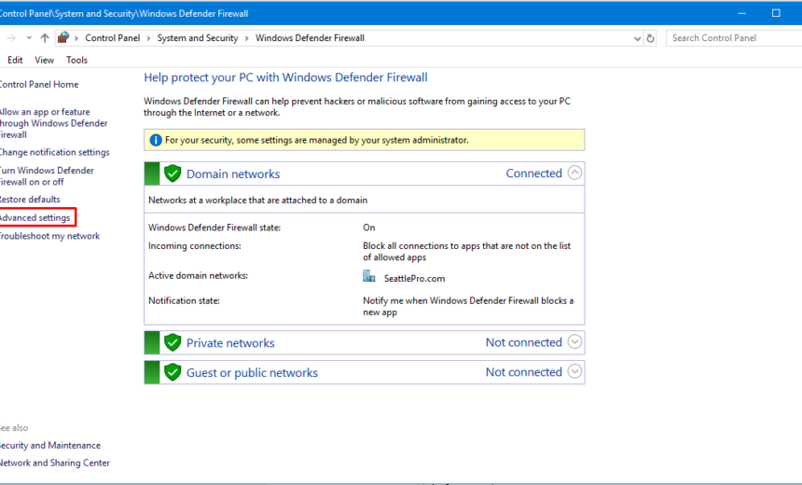Screen dimensions: 802x485
Task: Click the Up arrow navigation button
Action: (x=45, y=38)
